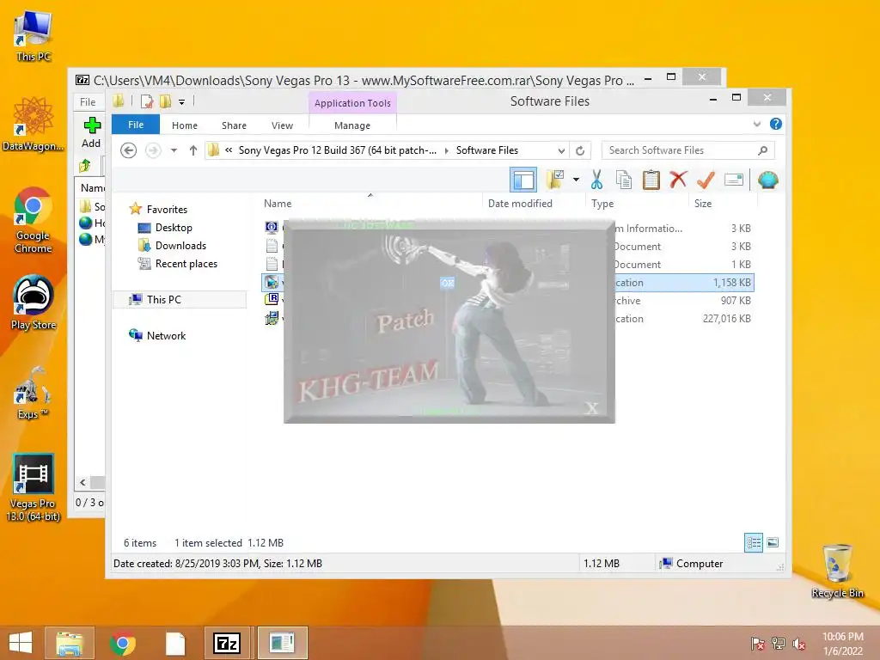880x660 pixels.
Task: Click the orange checkmark Properties icon
Action: (706, 180)
